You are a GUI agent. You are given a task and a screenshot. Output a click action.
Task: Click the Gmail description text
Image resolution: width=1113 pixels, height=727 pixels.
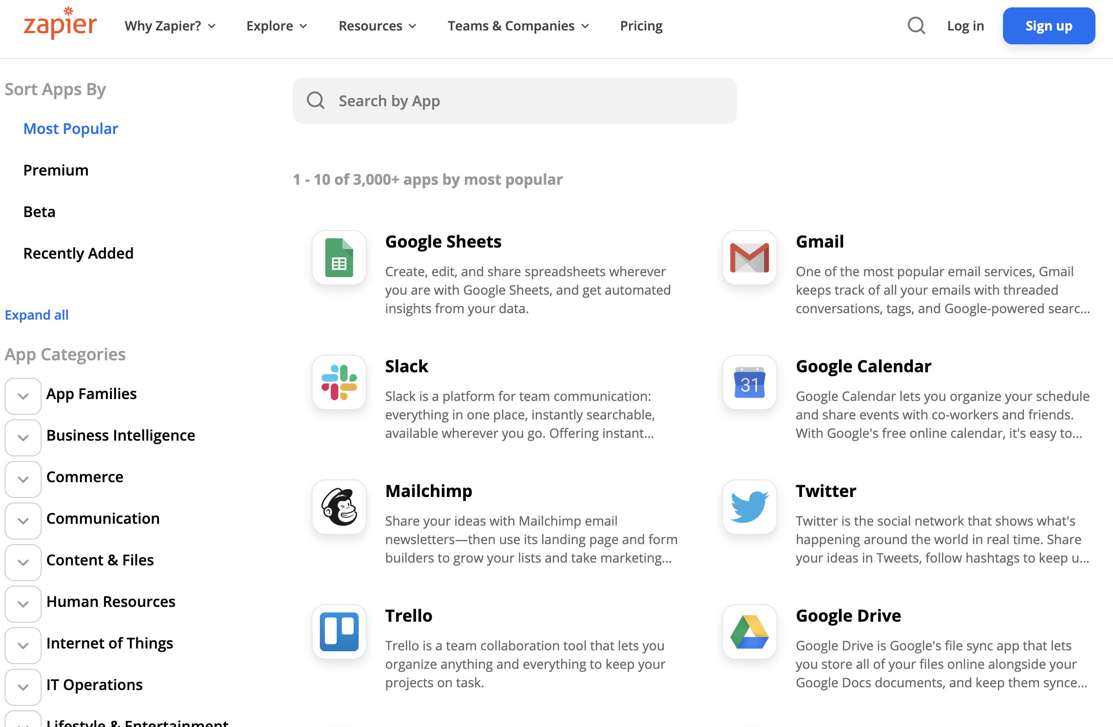tap(943, 290)
